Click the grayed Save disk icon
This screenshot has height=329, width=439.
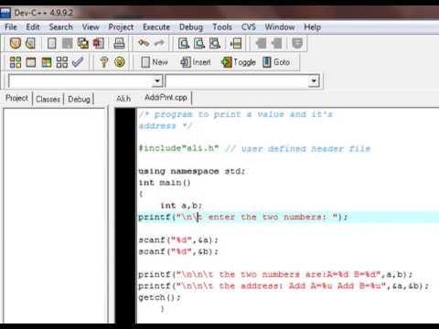[68, 43]
